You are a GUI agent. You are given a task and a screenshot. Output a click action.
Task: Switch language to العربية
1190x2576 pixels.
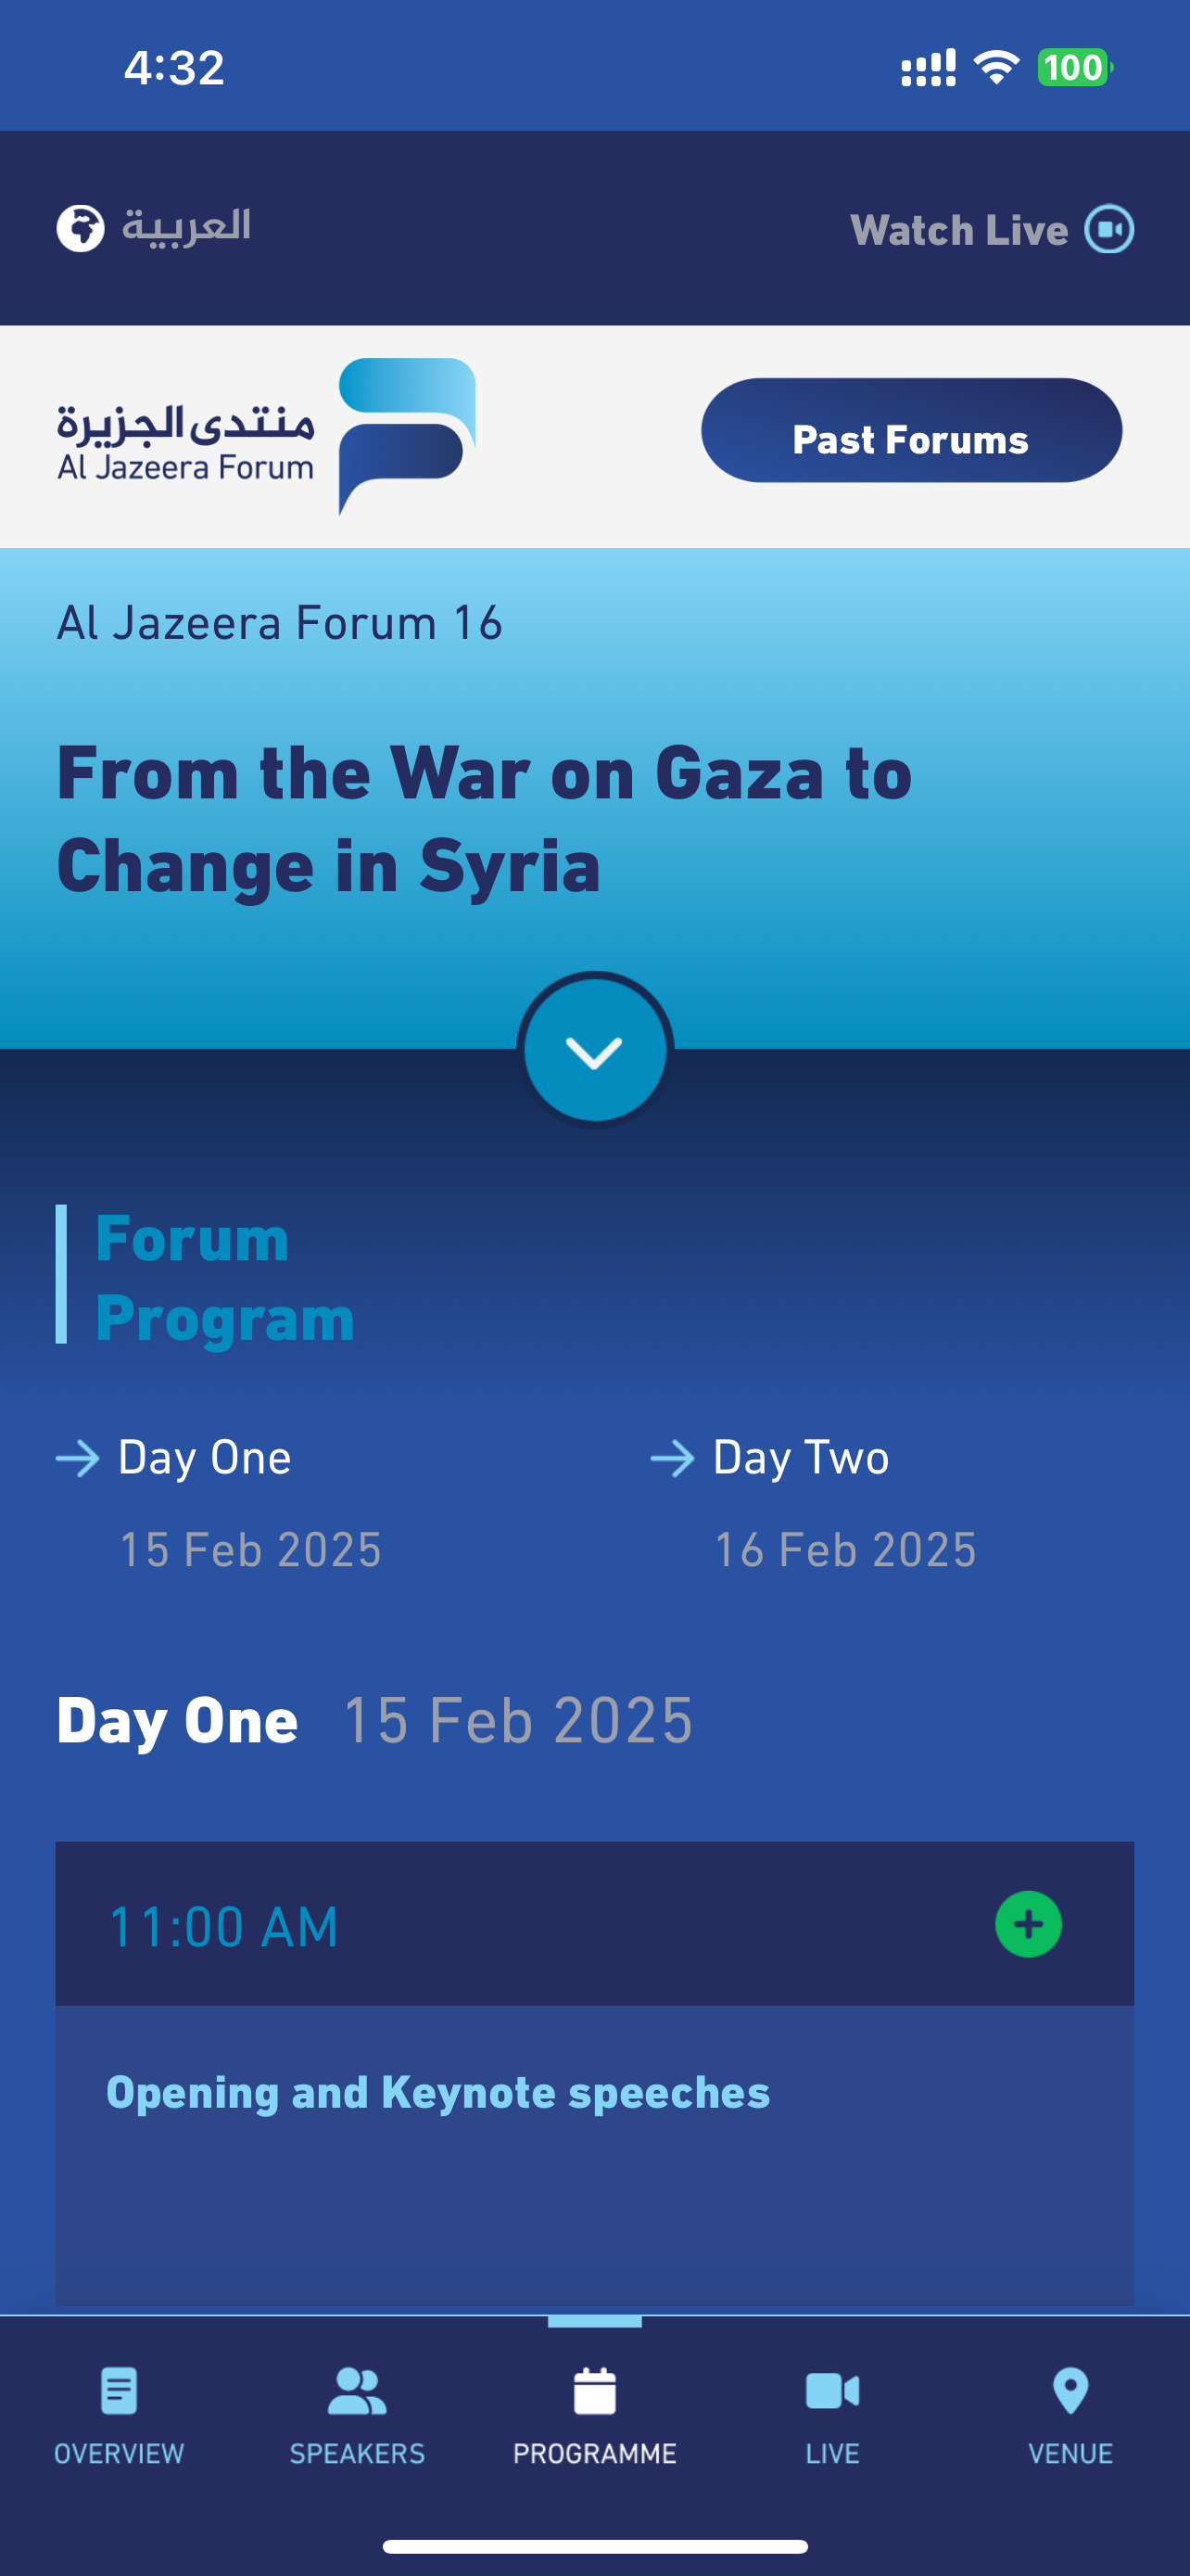186,227
